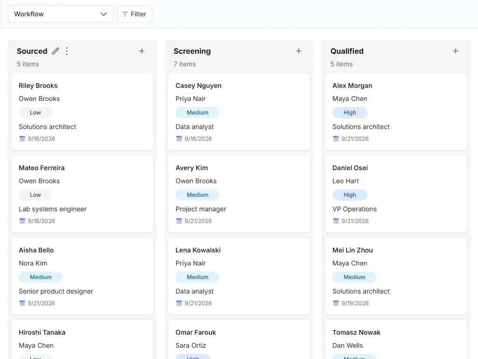
Task: Click date 9/16/2026 on Riley Brooks card
Action: pos(42,138)
